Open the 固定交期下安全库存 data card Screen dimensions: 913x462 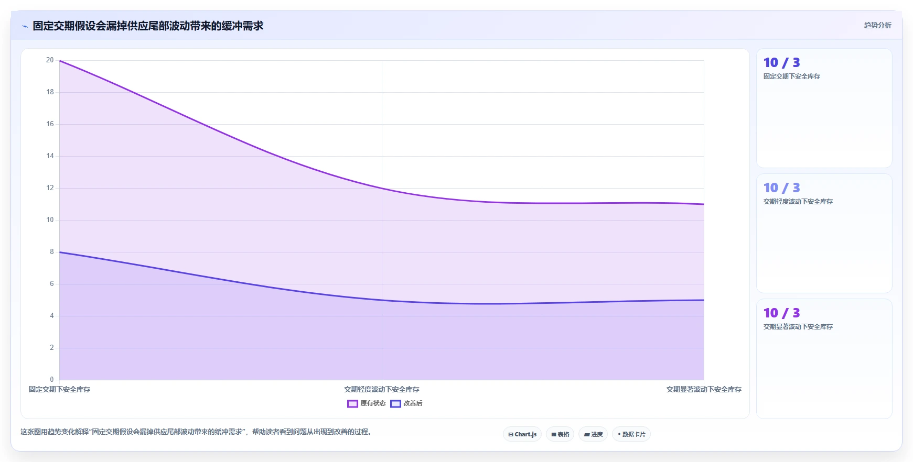tap(824, 108)
